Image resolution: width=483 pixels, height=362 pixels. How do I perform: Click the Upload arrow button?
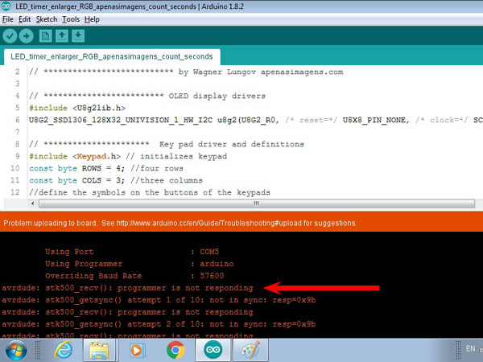[27, 36]
